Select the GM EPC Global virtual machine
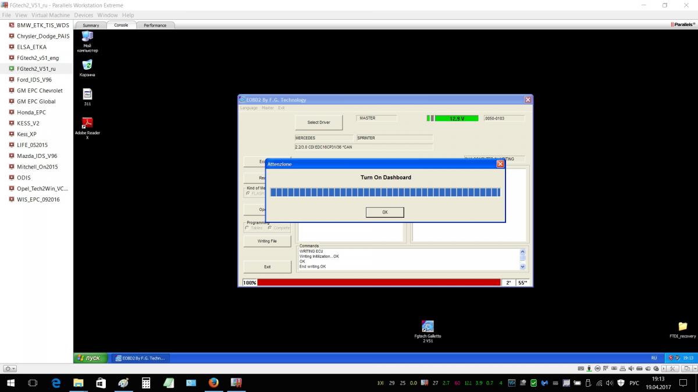The image size is (698, 392). (37, 102)
